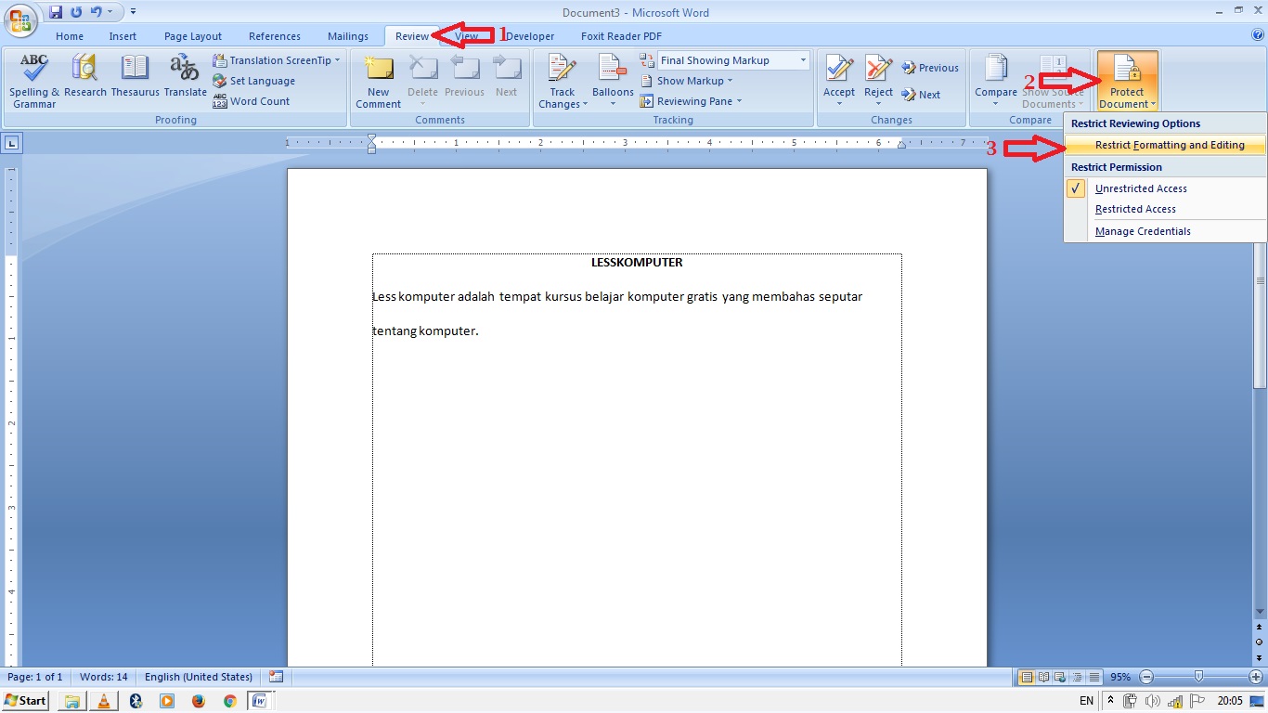
Task: Open the Insert tab
Action: click(x=123, y=36)
